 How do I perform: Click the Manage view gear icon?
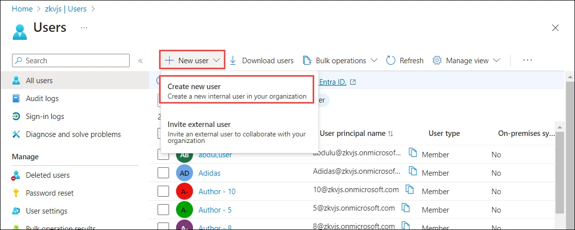tap(437, 60)
